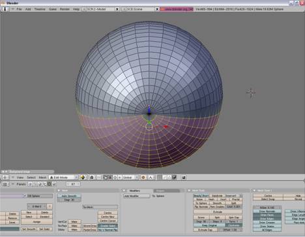Open the File menu

point(19,9)
